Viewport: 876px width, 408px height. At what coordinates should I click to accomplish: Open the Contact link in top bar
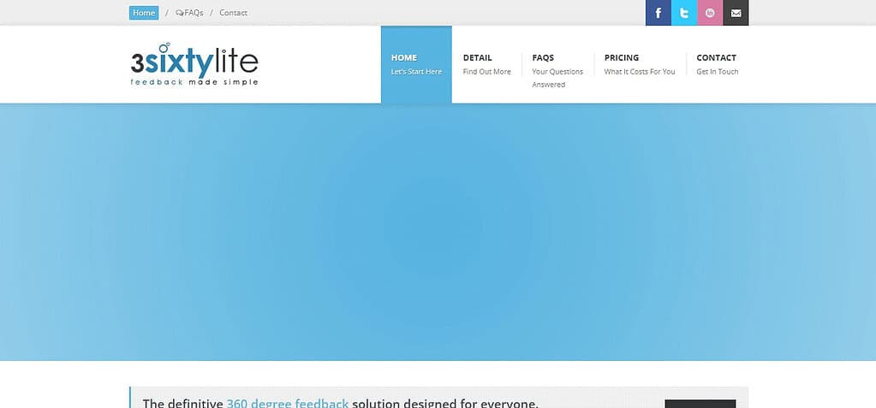[233, 13]
